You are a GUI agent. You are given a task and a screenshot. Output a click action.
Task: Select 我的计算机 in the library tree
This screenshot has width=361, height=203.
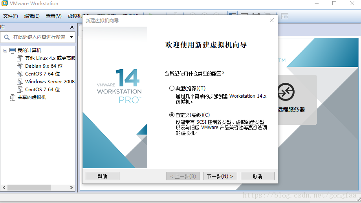tap(29, 50)
